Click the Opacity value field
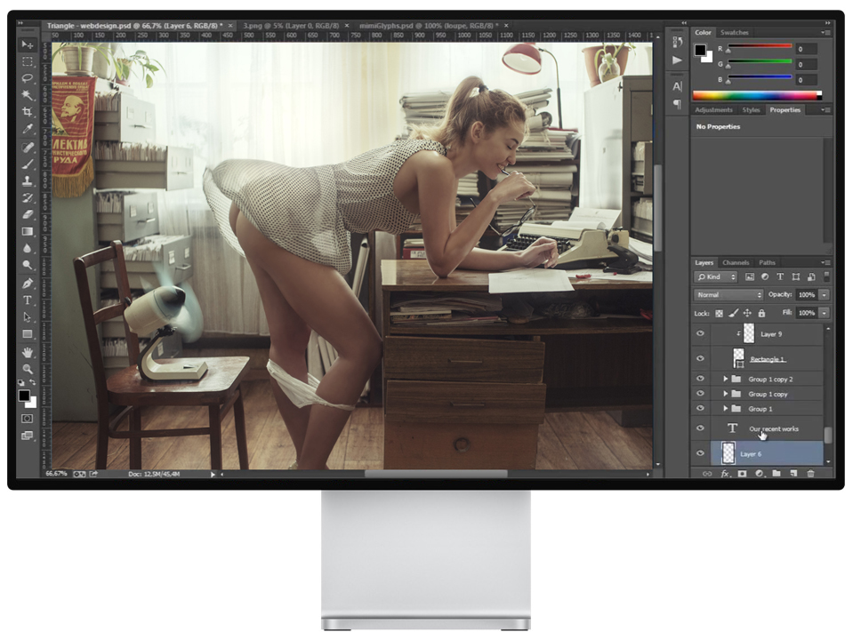The height and width of the screenshot is (640, 853). pyautogui.click(x=806, y=295)
